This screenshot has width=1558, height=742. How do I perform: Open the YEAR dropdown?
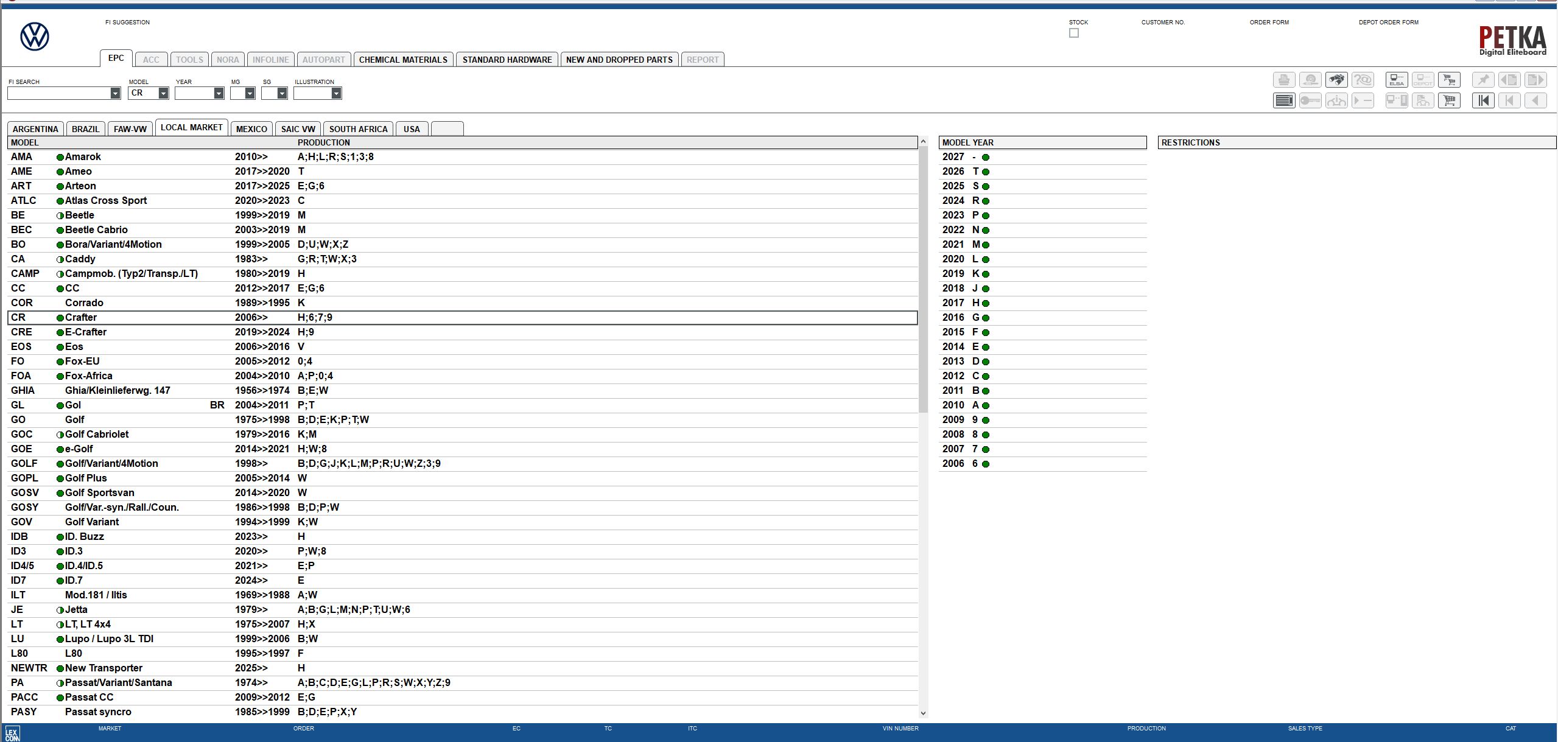pos(219,93)
